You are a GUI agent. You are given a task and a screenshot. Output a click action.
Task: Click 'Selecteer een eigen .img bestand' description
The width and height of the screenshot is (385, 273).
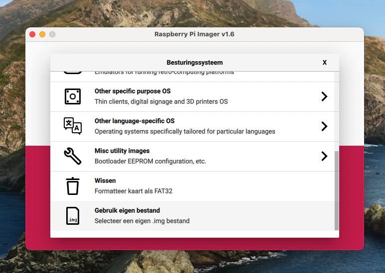142,221
